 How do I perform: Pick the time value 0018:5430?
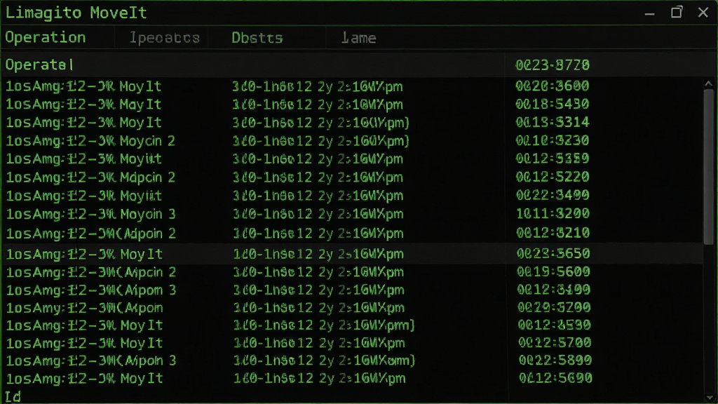point(553,104)
